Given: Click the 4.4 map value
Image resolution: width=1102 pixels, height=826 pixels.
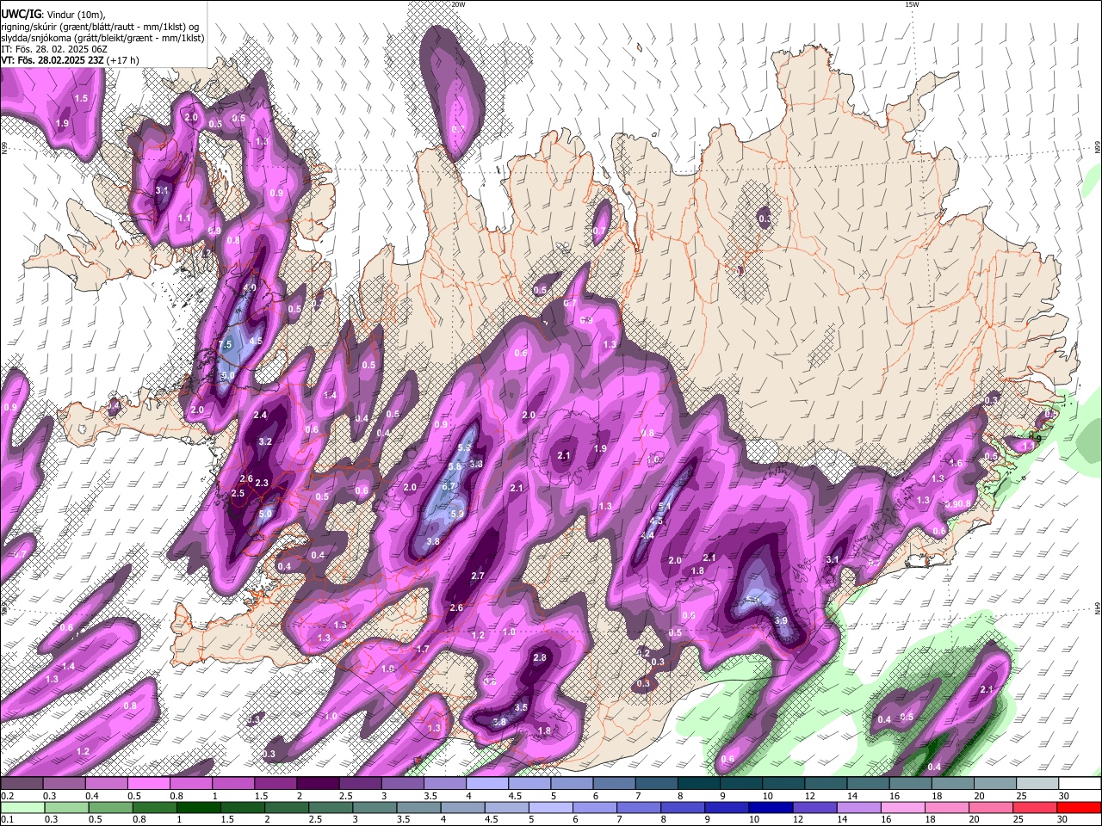Looking at the screenshot, I should point(647,535).
